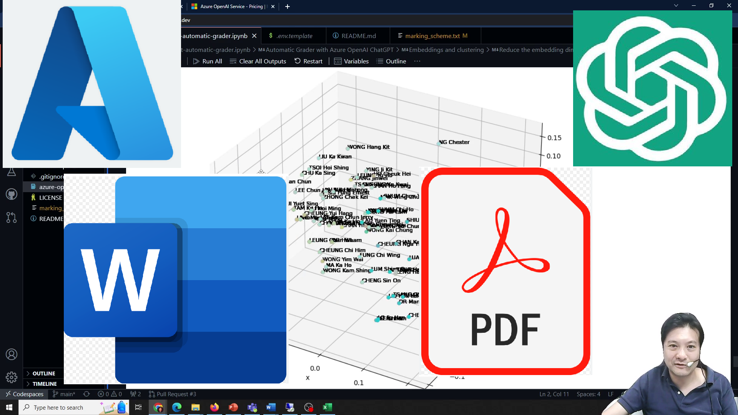Screen dimensions: 738x415
Task: Open the Testing beaker icon in sidebar
Action: point(12,172)
